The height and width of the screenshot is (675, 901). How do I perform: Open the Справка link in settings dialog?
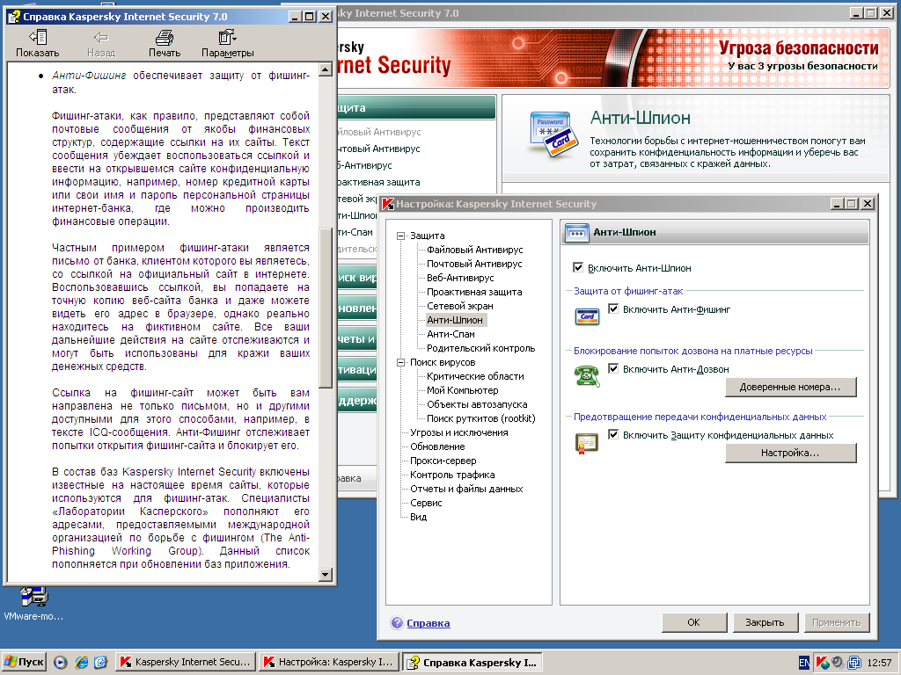click(x=428, y=623)
